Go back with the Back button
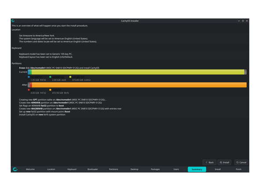This screenshot has height=195, width=260. tap(209, 162)
